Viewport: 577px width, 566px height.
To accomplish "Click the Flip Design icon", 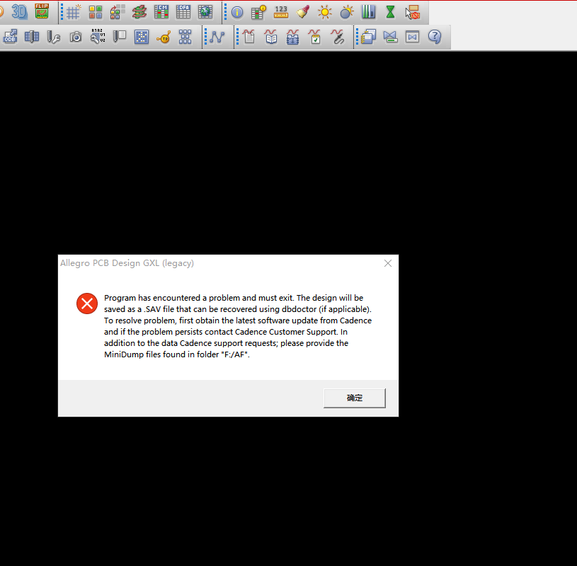I will pos(42,12).
